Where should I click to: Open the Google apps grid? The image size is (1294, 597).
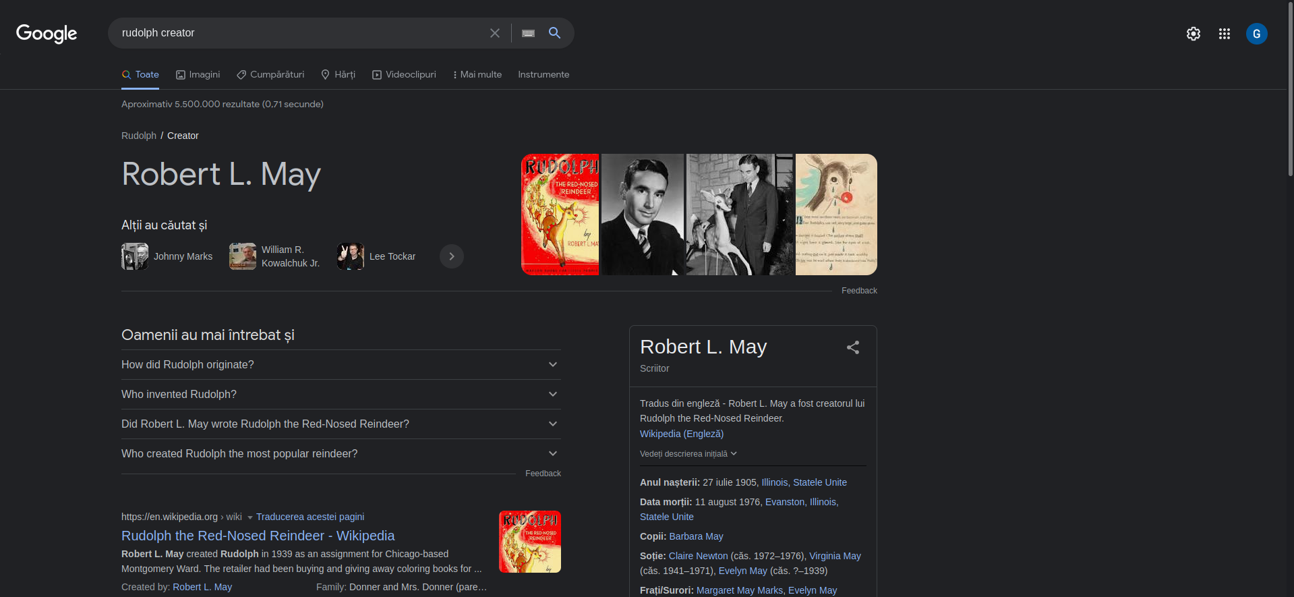click(1224, 34)
